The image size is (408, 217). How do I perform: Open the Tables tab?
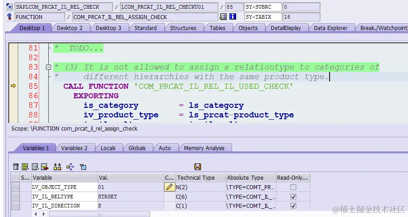pos(217,28)
